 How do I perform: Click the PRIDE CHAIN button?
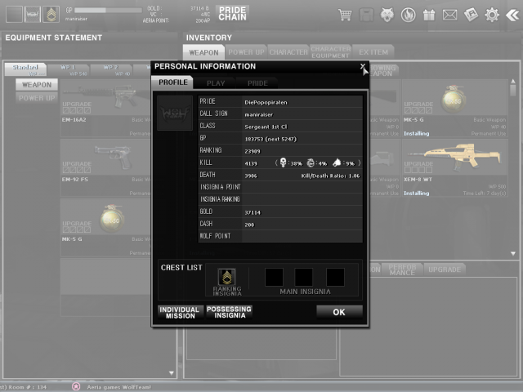[x=232, y=13]
